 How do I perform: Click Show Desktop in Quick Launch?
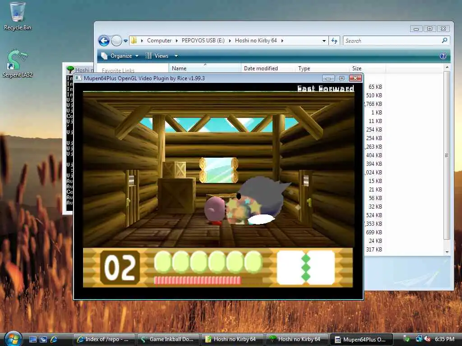point(32,339)
